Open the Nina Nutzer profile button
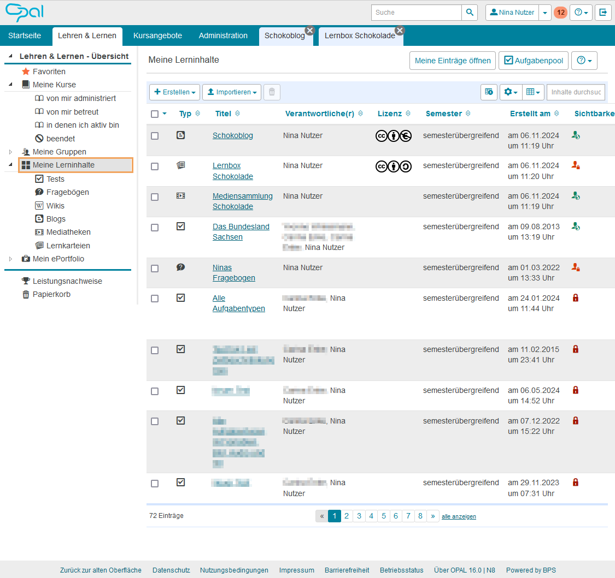 point(512,13)
